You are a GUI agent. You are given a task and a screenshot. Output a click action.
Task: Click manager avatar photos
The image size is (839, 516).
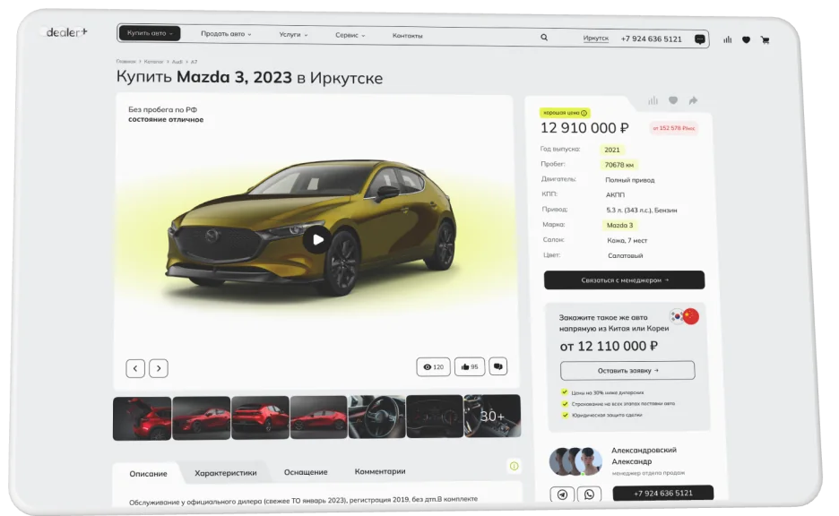[x=575, y=461]
